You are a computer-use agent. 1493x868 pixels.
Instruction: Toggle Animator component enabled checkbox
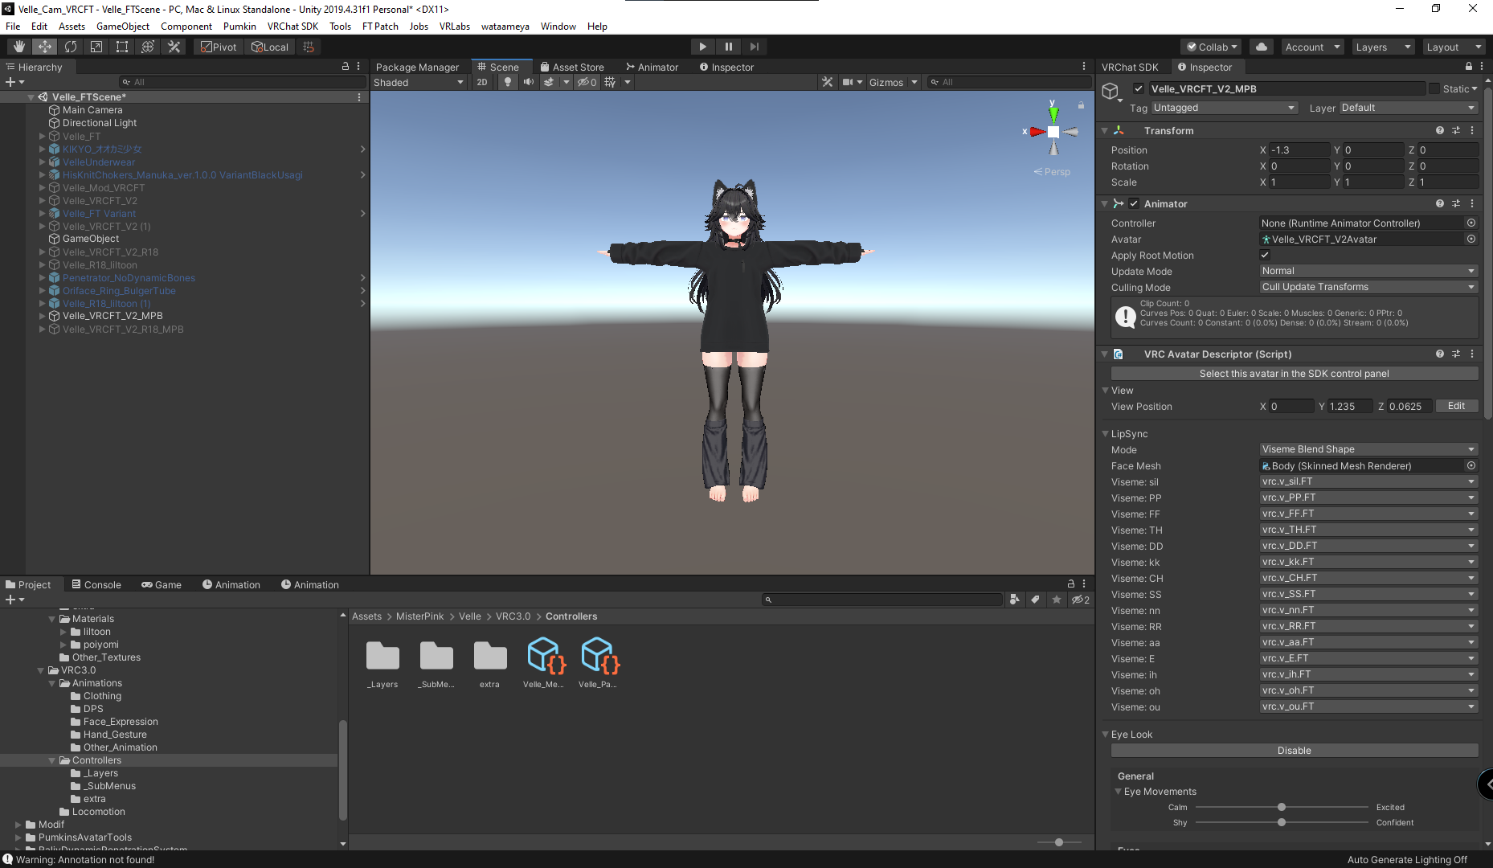1134,203
